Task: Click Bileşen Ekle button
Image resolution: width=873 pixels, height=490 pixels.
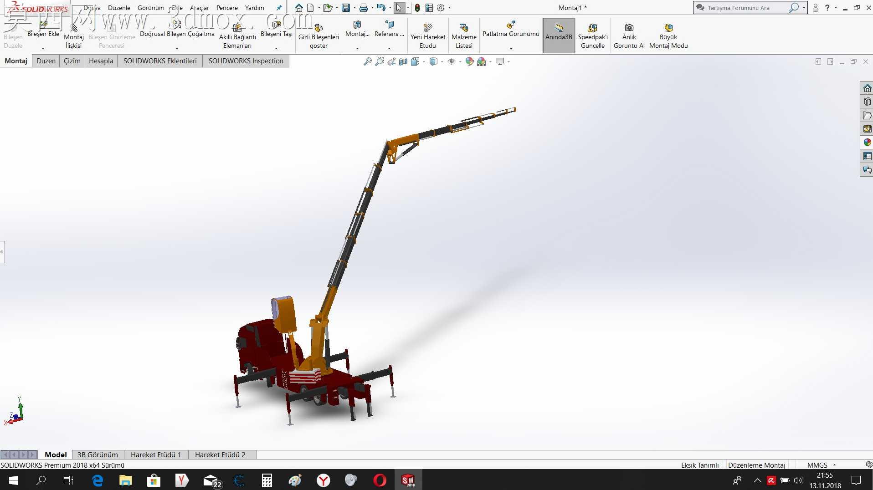Action: [x=43, y=30]
